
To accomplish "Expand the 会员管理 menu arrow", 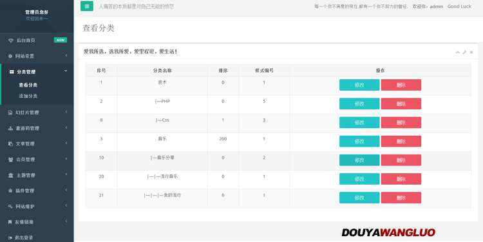I will pos(66,159).
